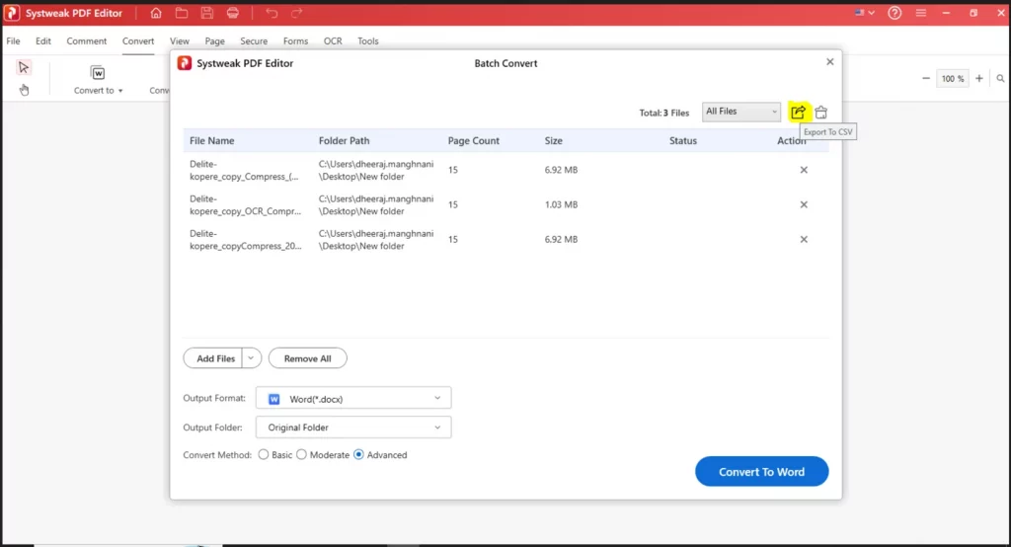This screenshot has height=547, width=1011.
Task: Close the Batch Convert dialog
Action: coord(829,62)
